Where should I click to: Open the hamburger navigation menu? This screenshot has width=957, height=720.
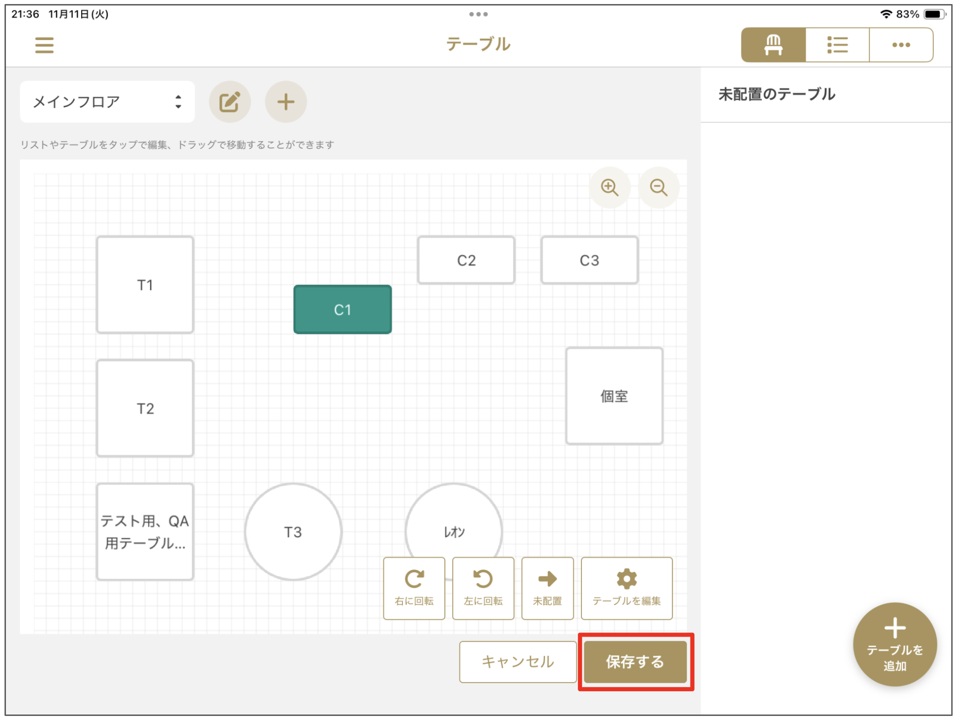point(44,45)
